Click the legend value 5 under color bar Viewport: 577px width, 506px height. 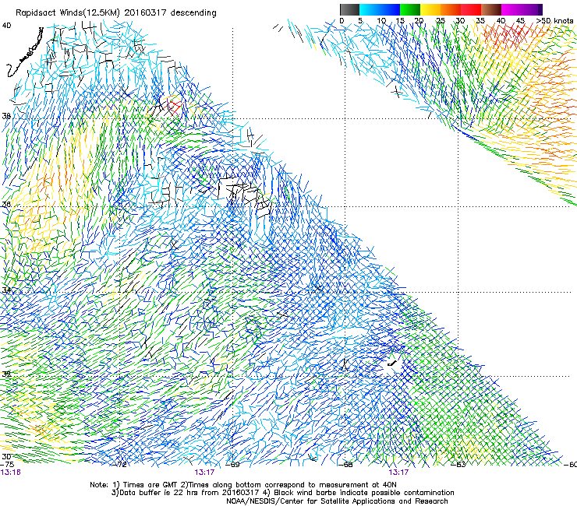[x=360, y=21]
